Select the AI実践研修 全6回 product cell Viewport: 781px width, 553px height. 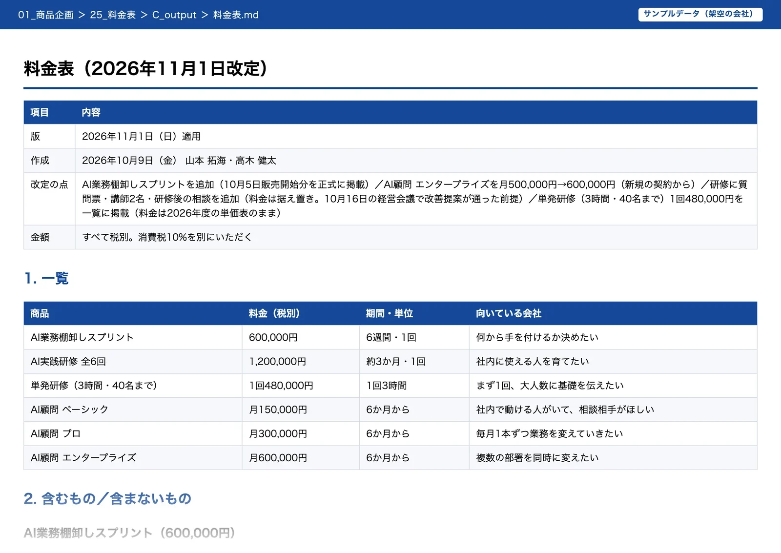click(133, 361)
